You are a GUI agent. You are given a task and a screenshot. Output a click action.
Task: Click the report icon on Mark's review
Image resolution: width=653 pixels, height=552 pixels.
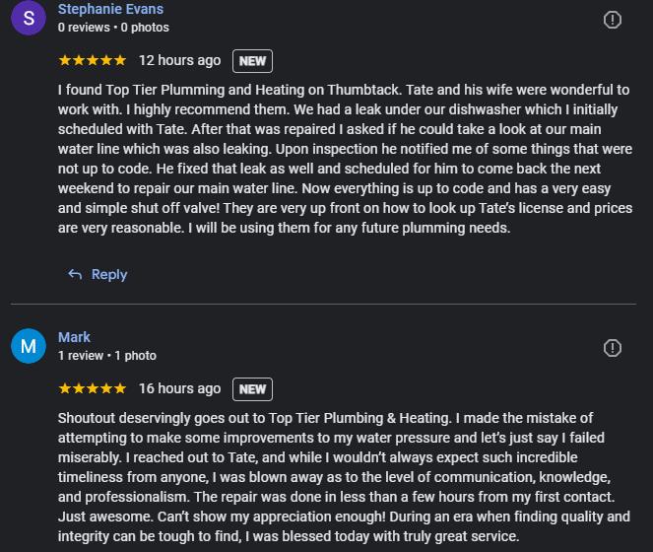pos(612,348)
